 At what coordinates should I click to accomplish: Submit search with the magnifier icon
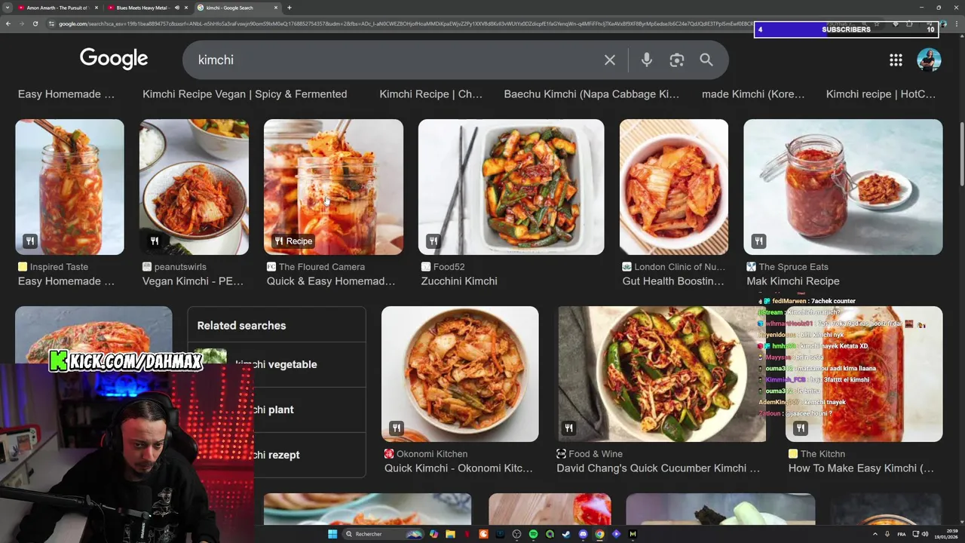(706, 60)
